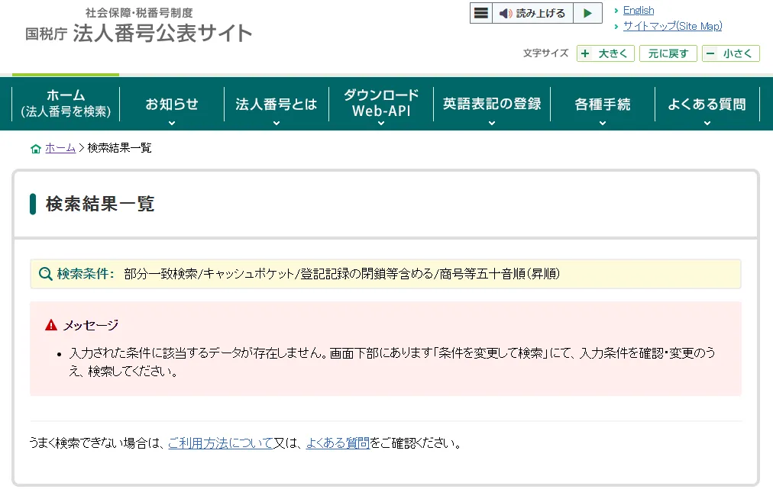Reset text size with 元に戻す button

click(668, 53)
